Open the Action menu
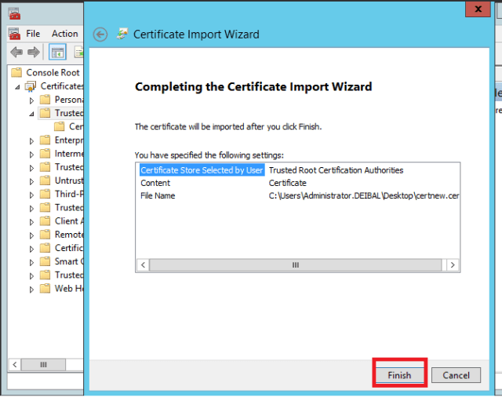The height and width of the screenshot is (401, 502). [64, 34]
